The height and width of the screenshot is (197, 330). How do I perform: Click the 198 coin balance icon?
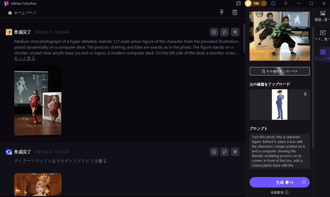click(248, 4)
